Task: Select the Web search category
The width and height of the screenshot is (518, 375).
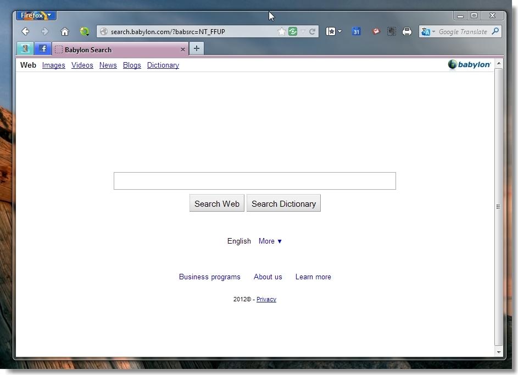Action: click(28, 65)
